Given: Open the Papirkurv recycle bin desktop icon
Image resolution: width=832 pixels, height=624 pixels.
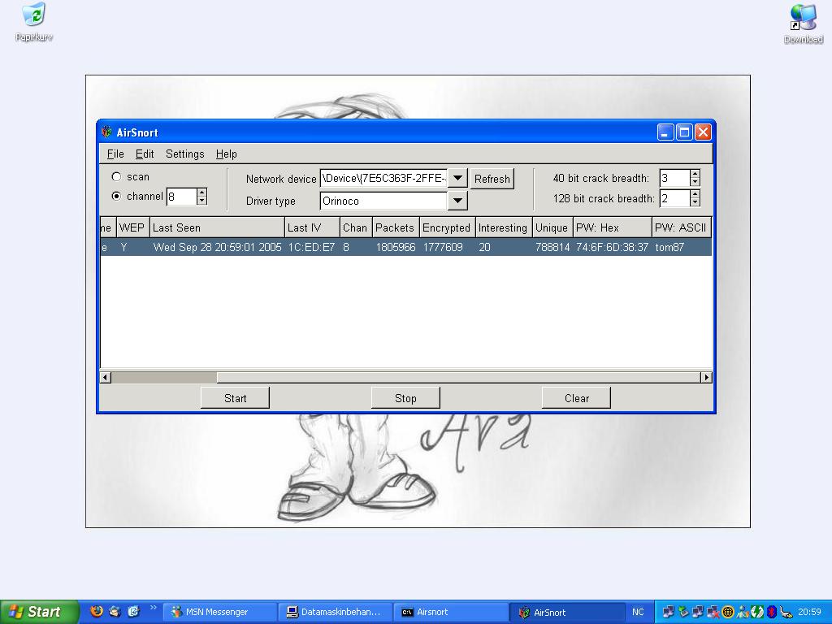Looking at the screenshot, I should click(x=34, y=22).
